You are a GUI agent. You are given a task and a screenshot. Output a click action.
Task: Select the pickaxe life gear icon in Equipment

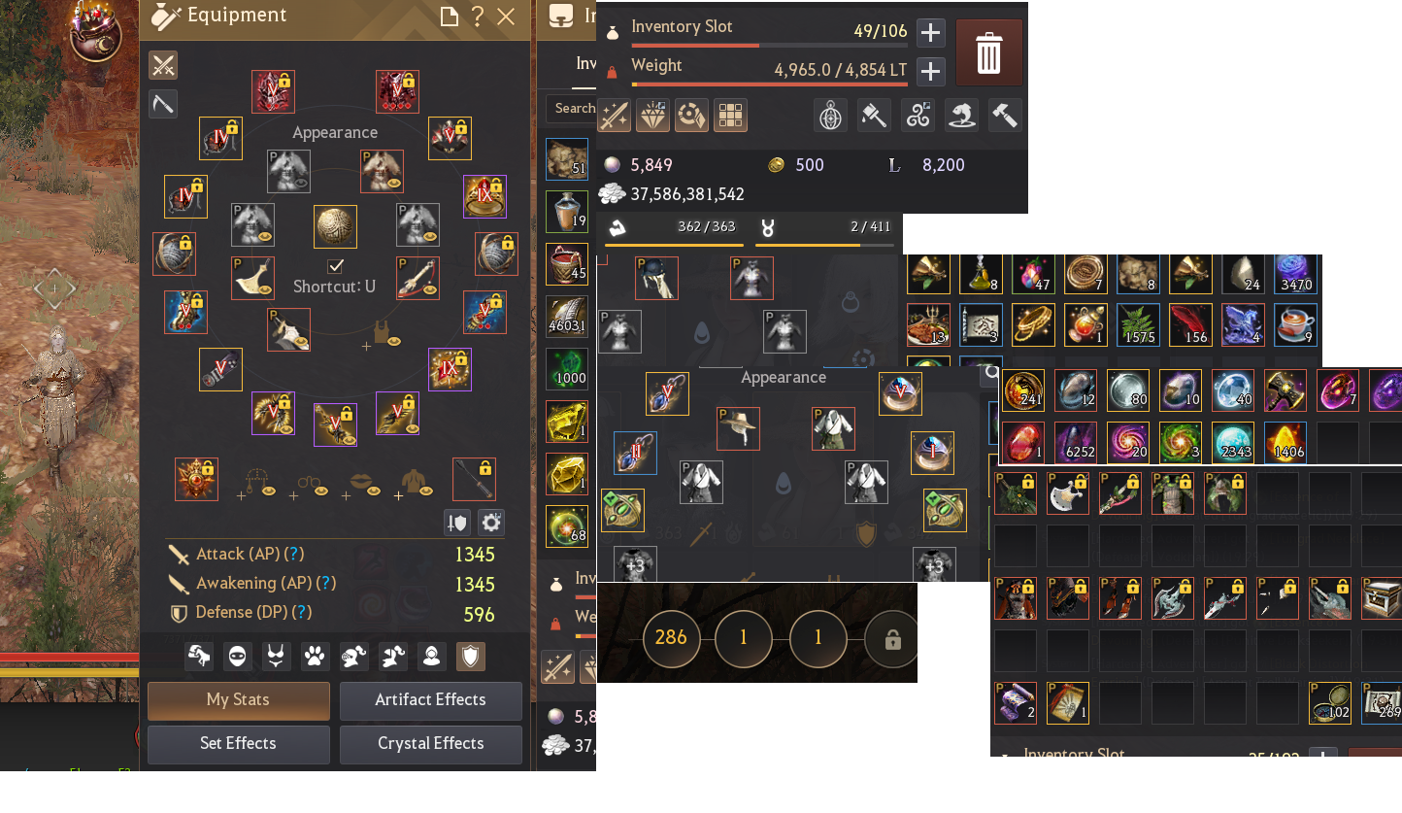click(163, 103)
